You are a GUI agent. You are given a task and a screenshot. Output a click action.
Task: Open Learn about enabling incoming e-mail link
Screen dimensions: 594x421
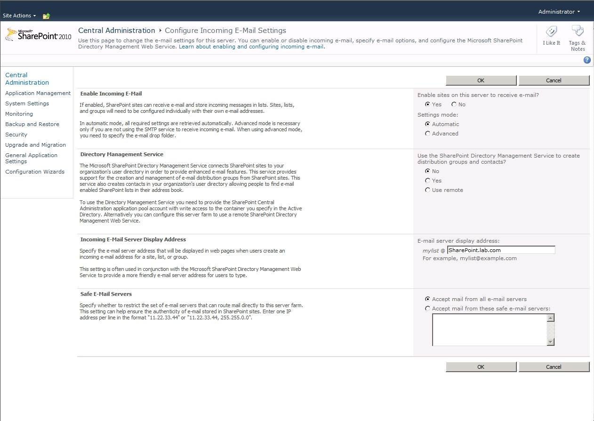click(251, 47)
